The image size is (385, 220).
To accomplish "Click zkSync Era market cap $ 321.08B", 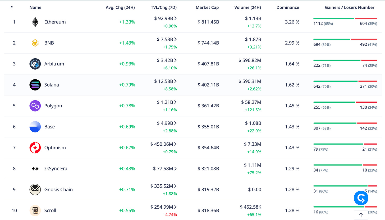I will (208, 169).
